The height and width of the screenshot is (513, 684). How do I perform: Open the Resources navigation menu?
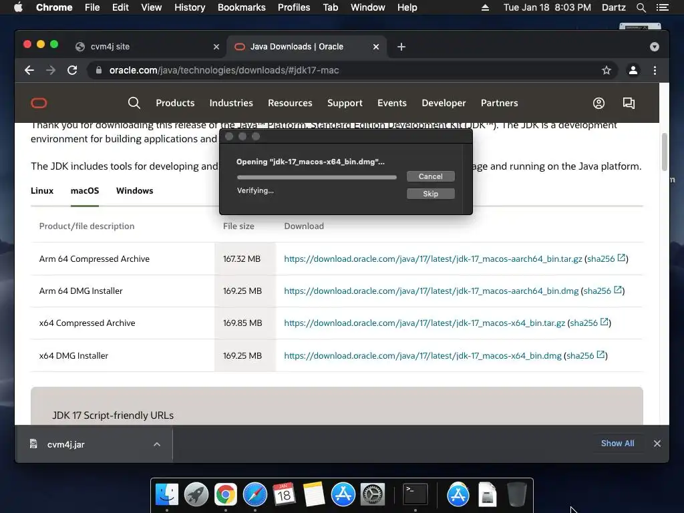[290, 103]
